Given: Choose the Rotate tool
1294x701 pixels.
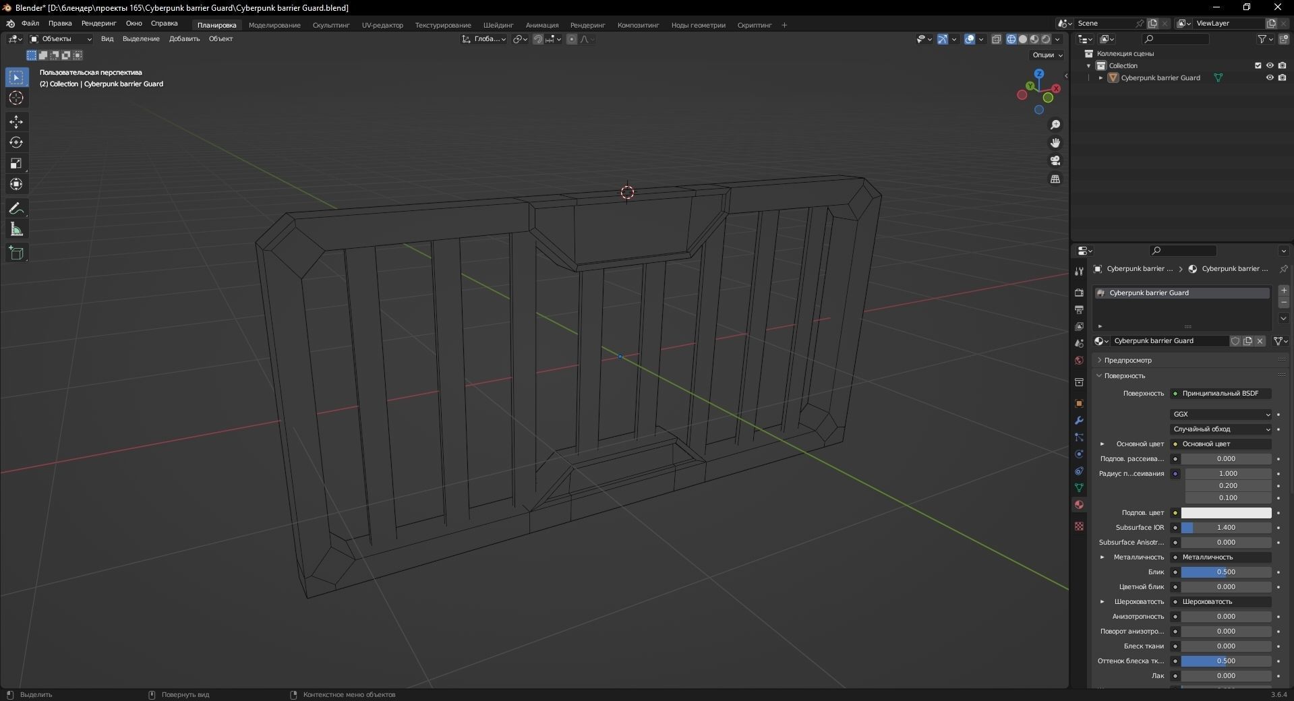Looking at the screenshot, I should pyautogui.click(x=16, y=143).
